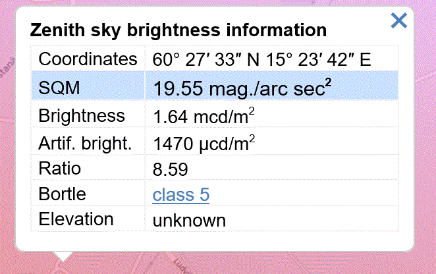This screenshot has width=436, height=274.
Task: Click the Bortle label cell
Action: point(88,194)
